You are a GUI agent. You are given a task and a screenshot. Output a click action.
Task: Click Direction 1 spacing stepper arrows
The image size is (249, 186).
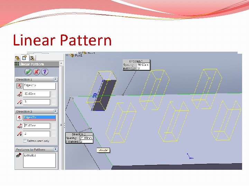(x=54, y=94)
